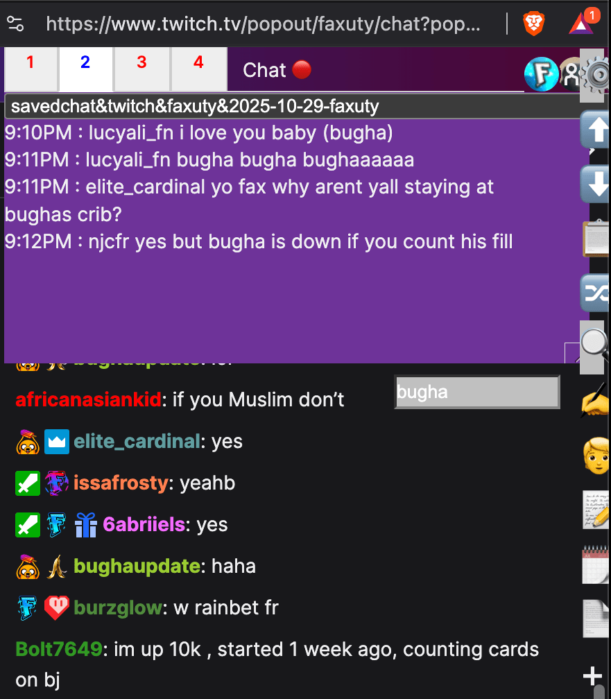Click the blond person emoji icon
The image size is (611, 699).
tap(596, 456)
